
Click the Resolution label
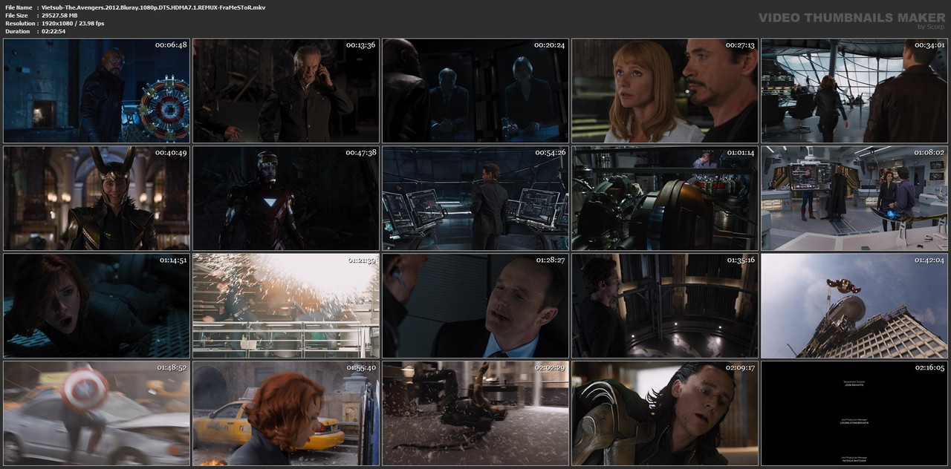[19, 24]
